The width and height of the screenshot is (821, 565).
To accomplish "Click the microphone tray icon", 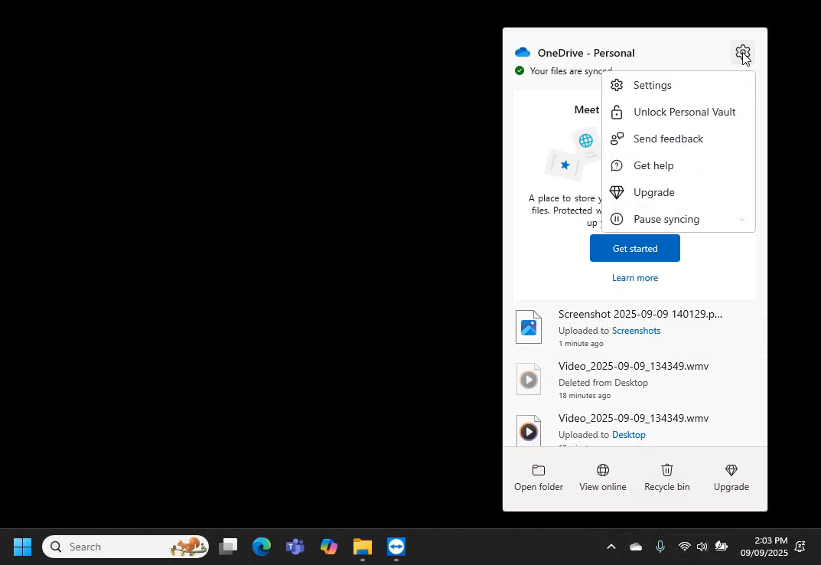I will click(660, 547).
